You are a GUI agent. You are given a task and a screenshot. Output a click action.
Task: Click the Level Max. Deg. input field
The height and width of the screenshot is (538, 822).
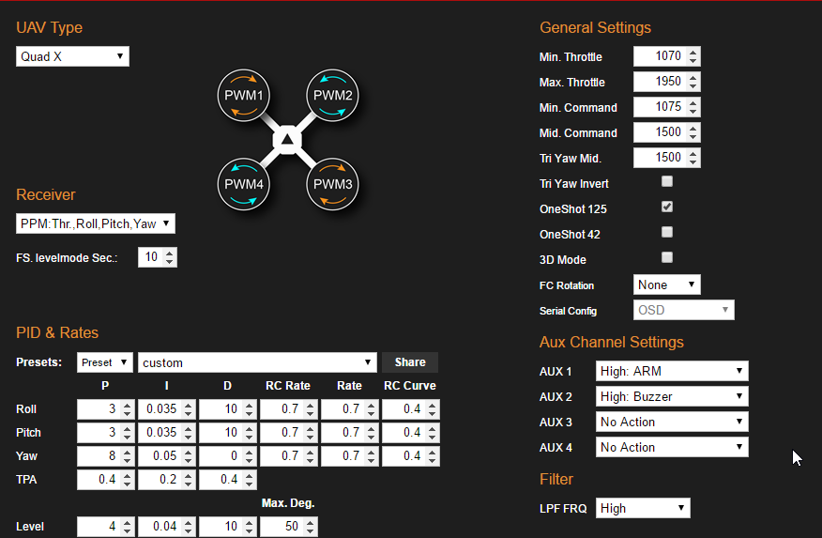[x=281, y=527]
